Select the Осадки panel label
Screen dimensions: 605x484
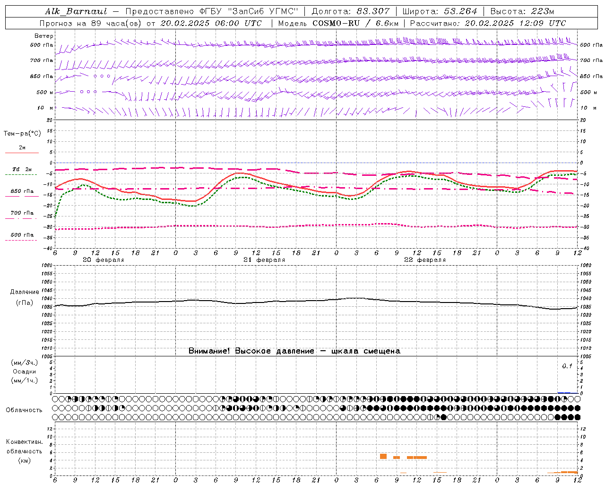[25, 372]
